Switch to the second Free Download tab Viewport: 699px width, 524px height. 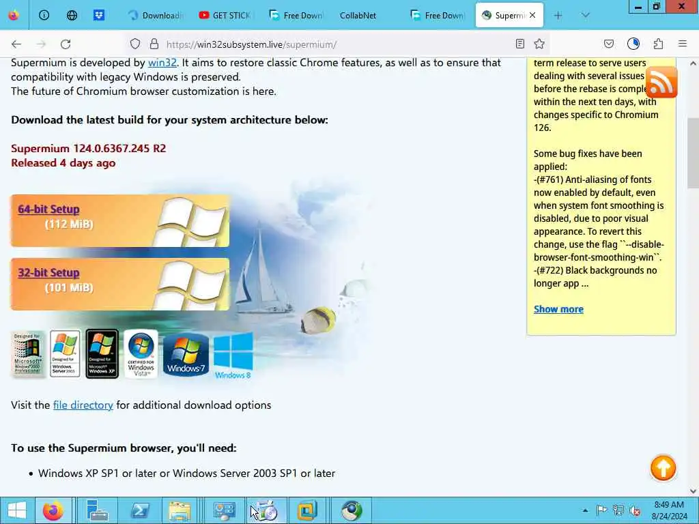(x=438, y=15)
